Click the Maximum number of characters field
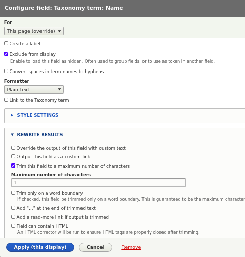 click(98, 182)
